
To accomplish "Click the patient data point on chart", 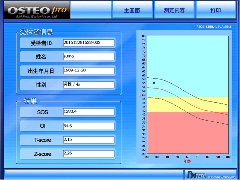I will (x=154, y=83).
